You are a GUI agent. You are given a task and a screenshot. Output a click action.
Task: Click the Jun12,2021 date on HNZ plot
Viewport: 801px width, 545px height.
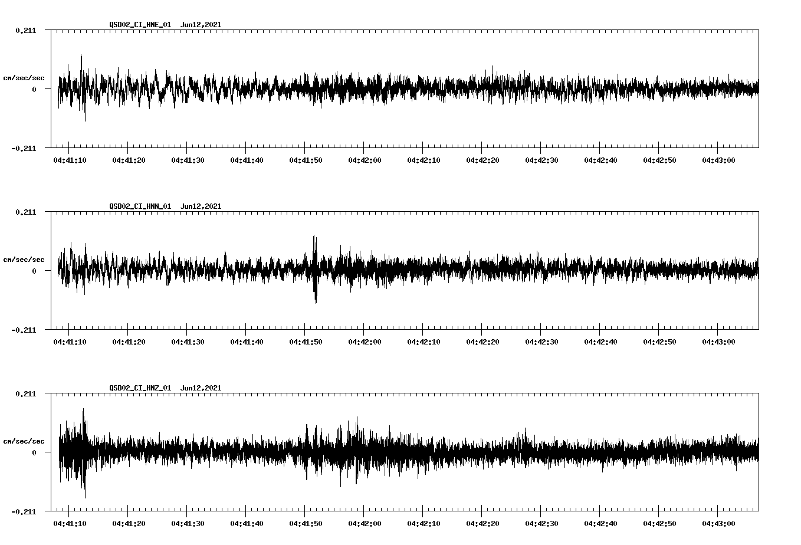(x=201, y=388)
